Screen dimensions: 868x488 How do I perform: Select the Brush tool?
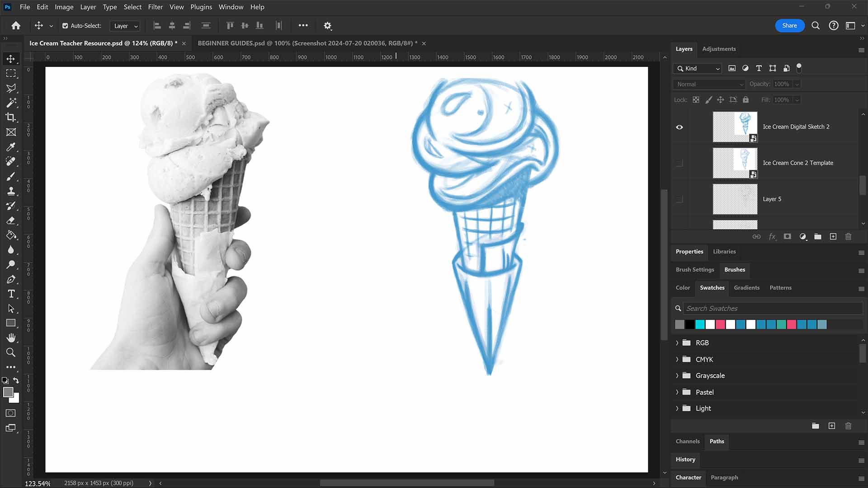coord(11,176)
